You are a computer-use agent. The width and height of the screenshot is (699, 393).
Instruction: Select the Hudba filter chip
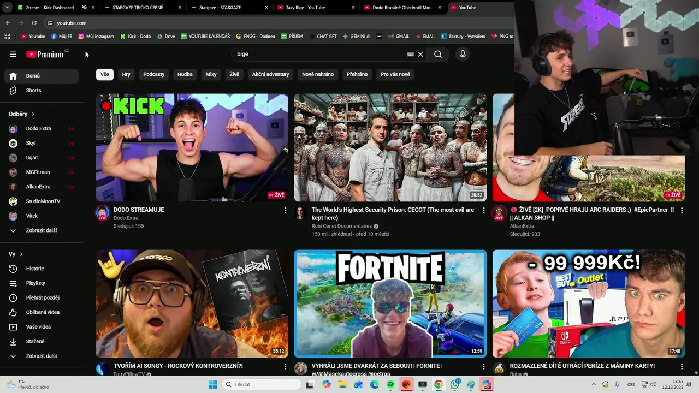tap(185, 74)
